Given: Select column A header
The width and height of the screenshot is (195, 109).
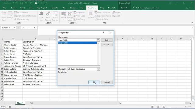Looking at the screenshot, I should [x=13, y=39].
